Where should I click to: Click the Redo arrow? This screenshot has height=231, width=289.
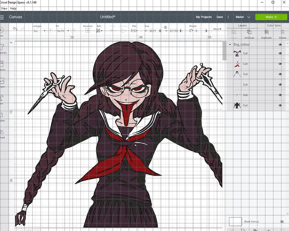tap(23, 29)
